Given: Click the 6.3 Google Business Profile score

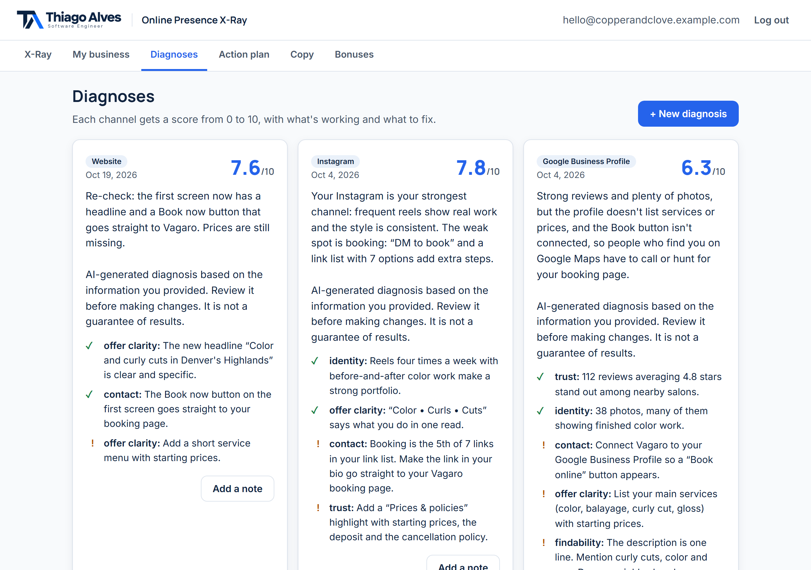Looking at the screenshot, I should point(703,168).
